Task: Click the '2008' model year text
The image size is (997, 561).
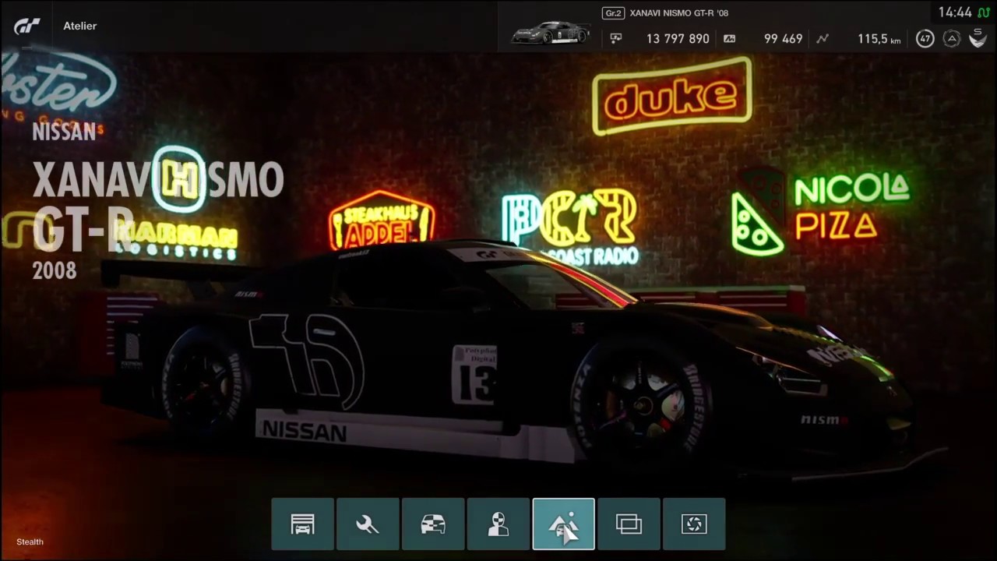Action: point(55,270)
